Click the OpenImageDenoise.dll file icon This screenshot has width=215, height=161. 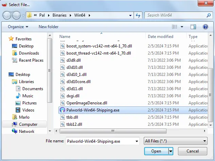tap(62, 103)
